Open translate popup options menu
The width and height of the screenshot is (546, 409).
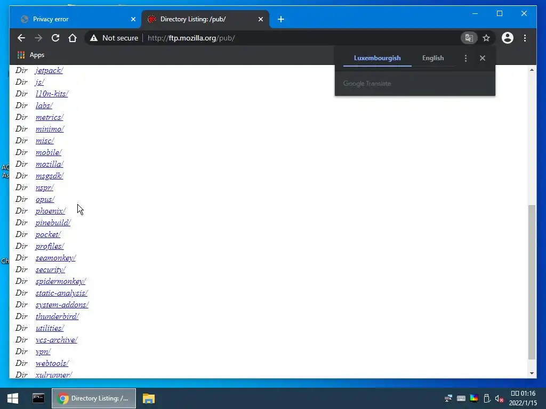point(465,58)
